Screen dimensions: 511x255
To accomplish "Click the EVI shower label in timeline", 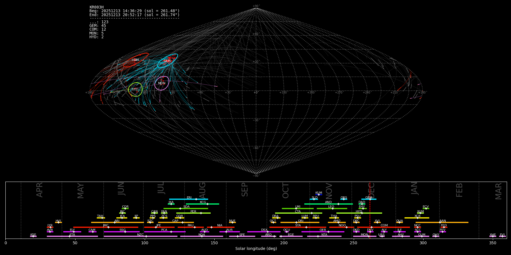I will [502, 235].
